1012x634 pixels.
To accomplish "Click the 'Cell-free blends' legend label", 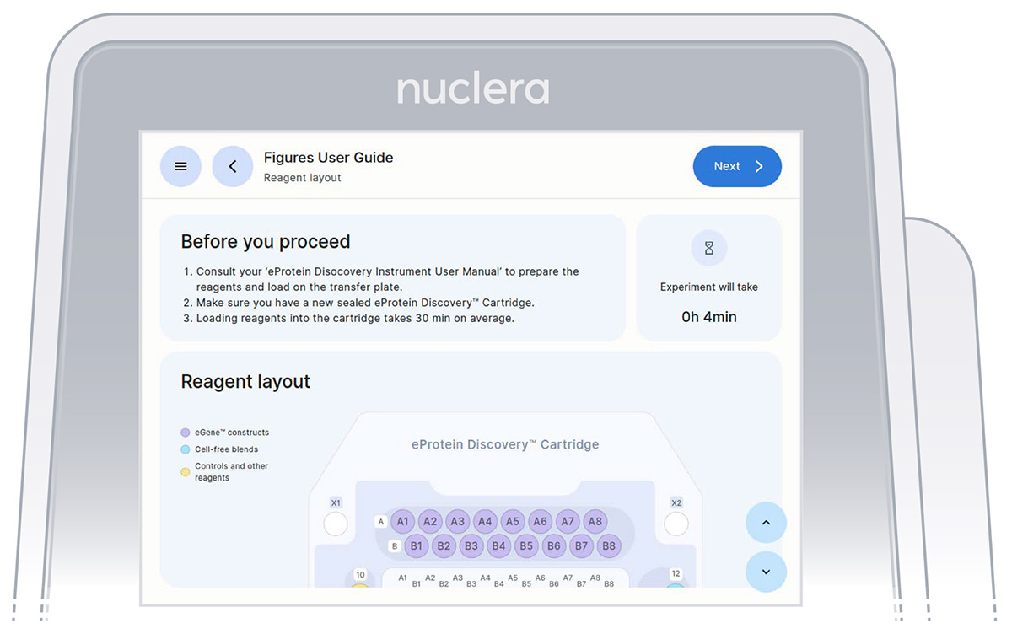I will (227, 449).
